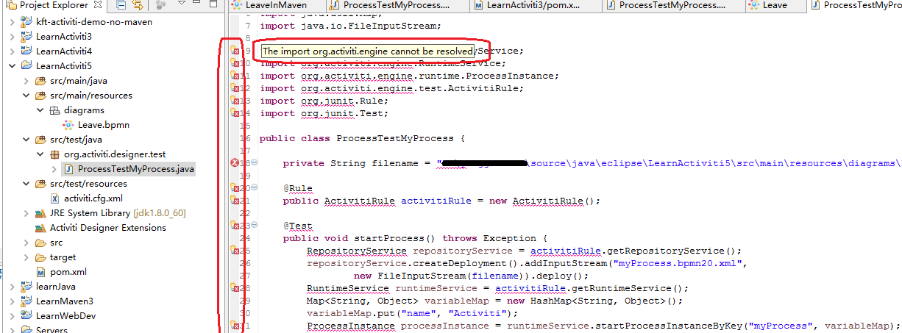Click the ProcessTestMyProcess.java file icon in tree

68,169
